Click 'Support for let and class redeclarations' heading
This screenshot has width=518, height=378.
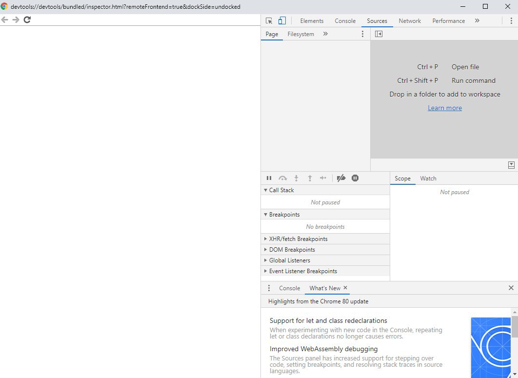pos(328,320)
